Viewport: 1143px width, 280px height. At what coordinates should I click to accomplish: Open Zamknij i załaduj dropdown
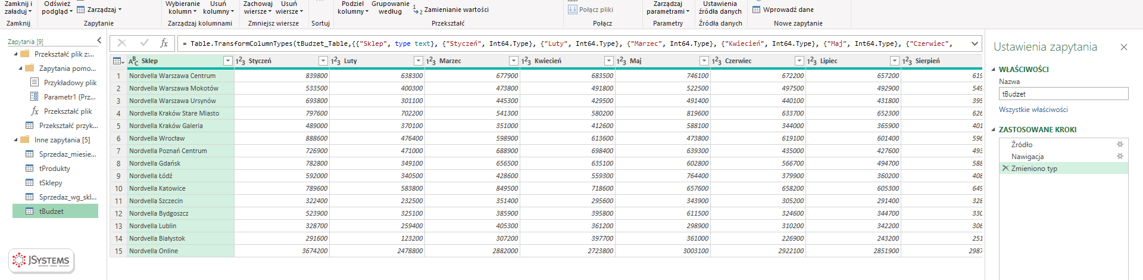(x=19, y=8)
